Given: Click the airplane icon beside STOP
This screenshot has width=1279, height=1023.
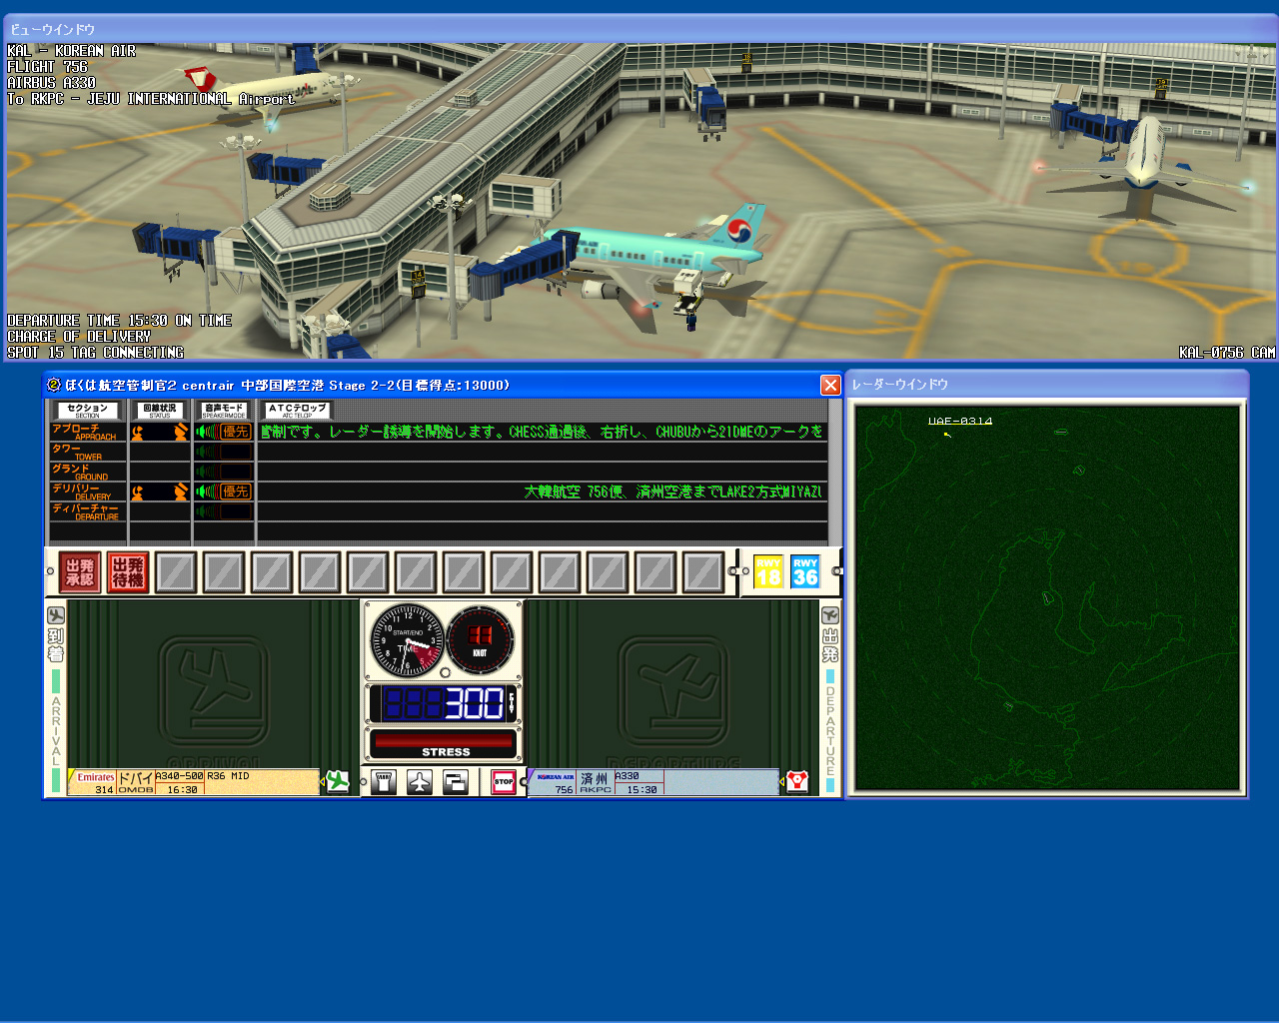Looking at the screenshot, I should tap(420, 782).
